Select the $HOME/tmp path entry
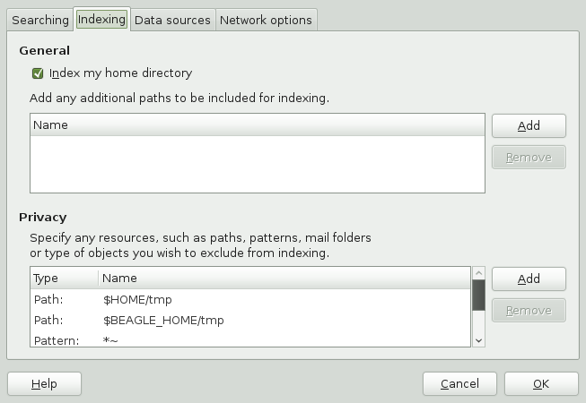 pos(249,299)
